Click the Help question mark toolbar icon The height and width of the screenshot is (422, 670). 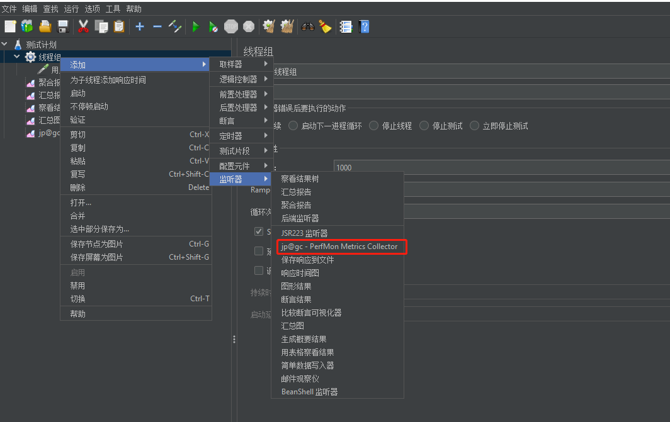coord(364,26)
